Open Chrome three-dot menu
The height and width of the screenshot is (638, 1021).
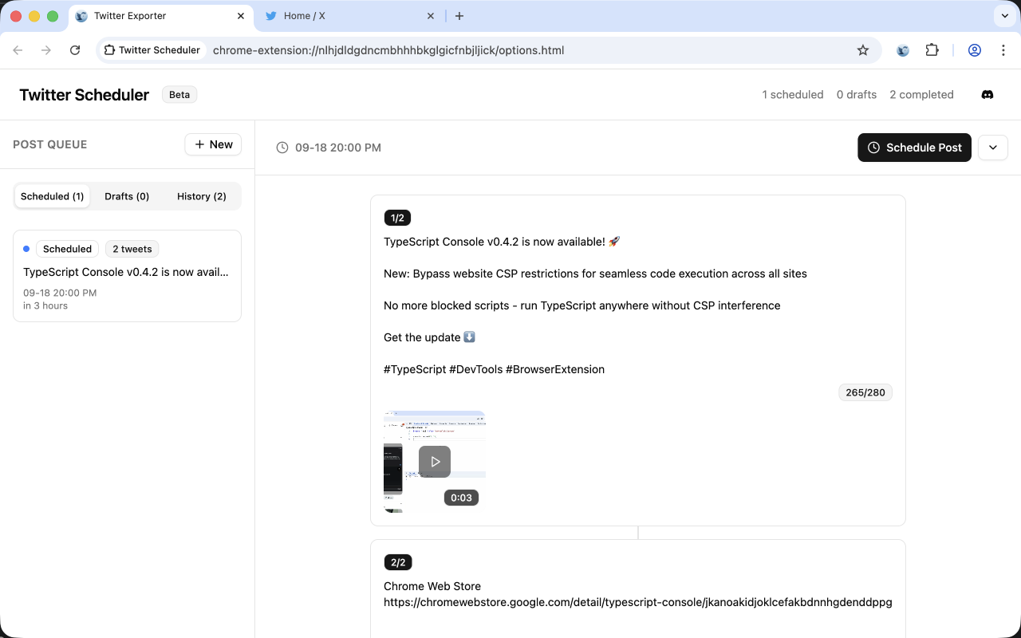1003,50
